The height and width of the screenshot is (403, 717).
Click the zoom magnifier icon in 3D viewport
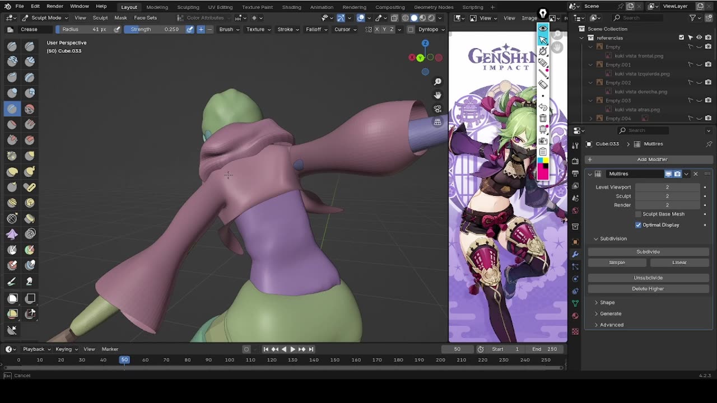pyautogui.click(x=437, y=82)
